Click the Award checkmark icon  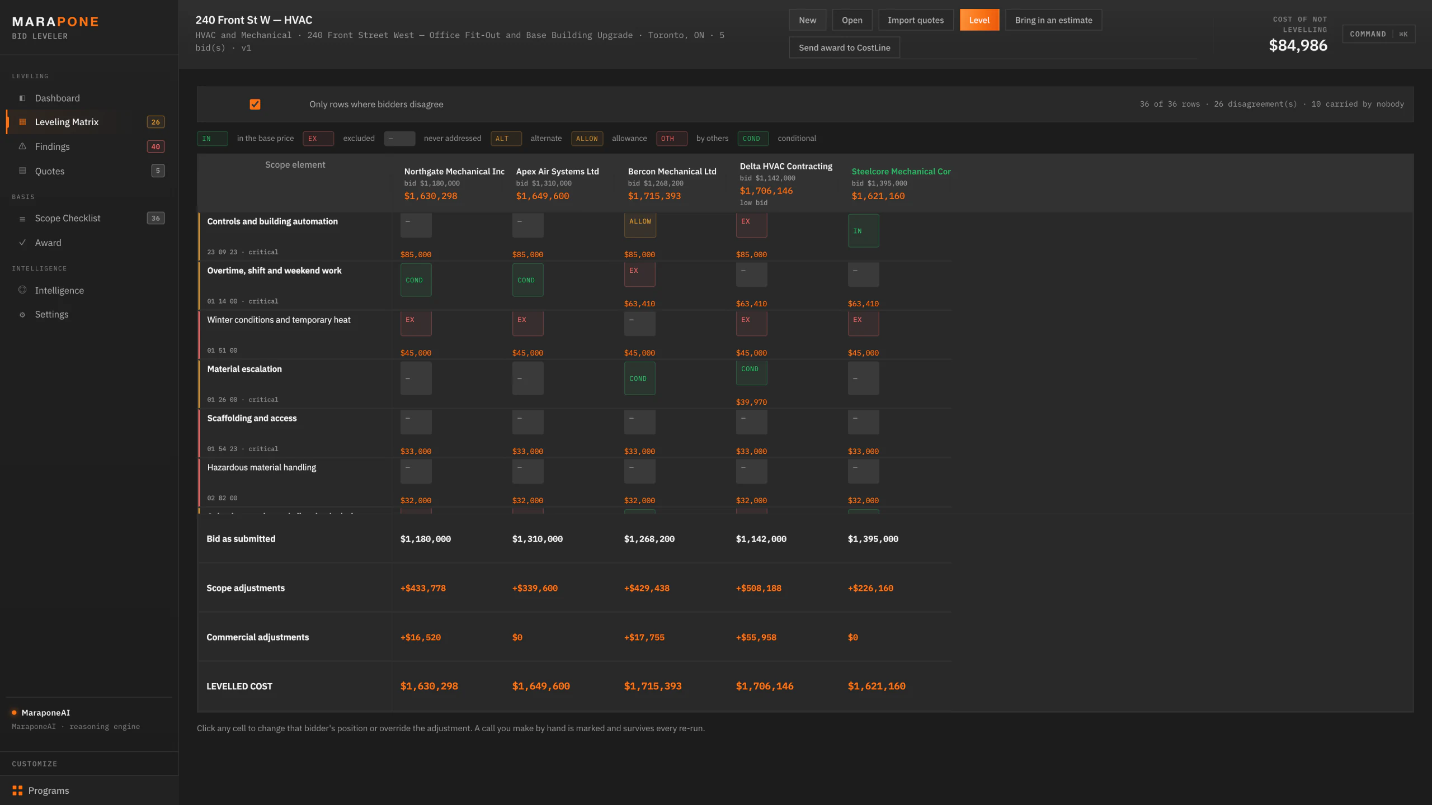22,243
